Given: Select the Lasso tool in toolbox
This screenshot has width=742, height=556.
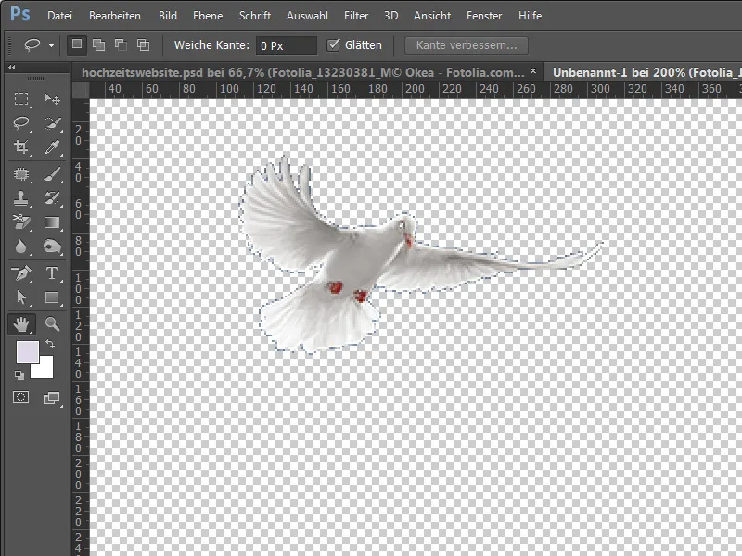Looking at the screenshot, I should coord(21,123).
